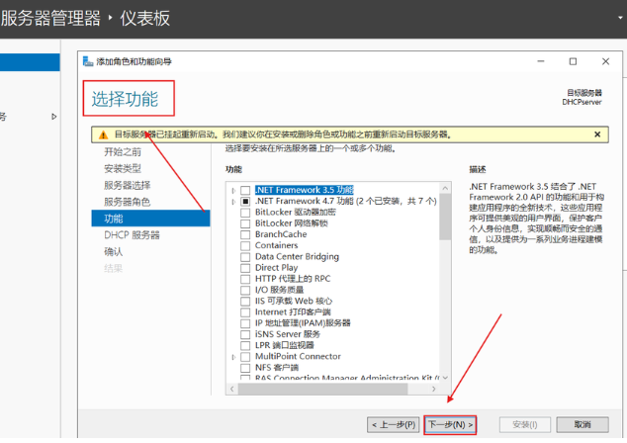Click the yellow warning triangle icon
This screenshot has width=627, height=443.
point(103,133)
